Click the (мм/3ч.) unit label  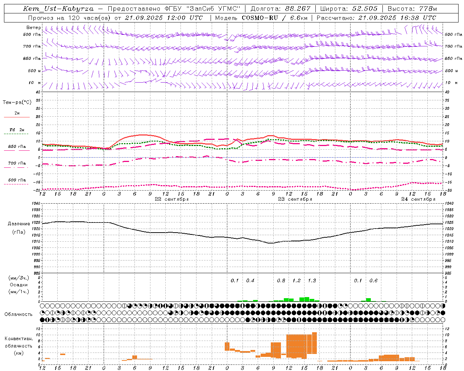[18, 278]
